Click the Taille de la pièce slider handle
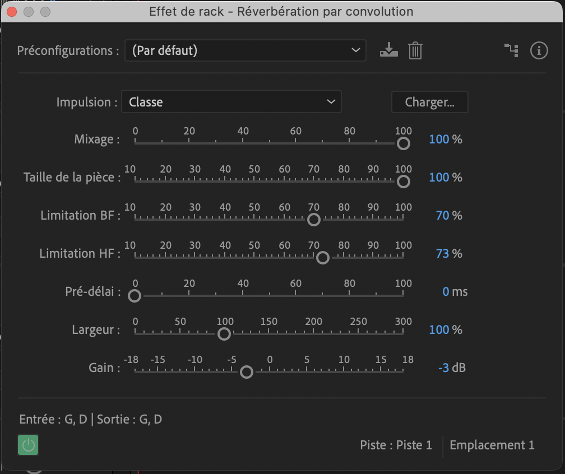565x474 pixels. 403,182
